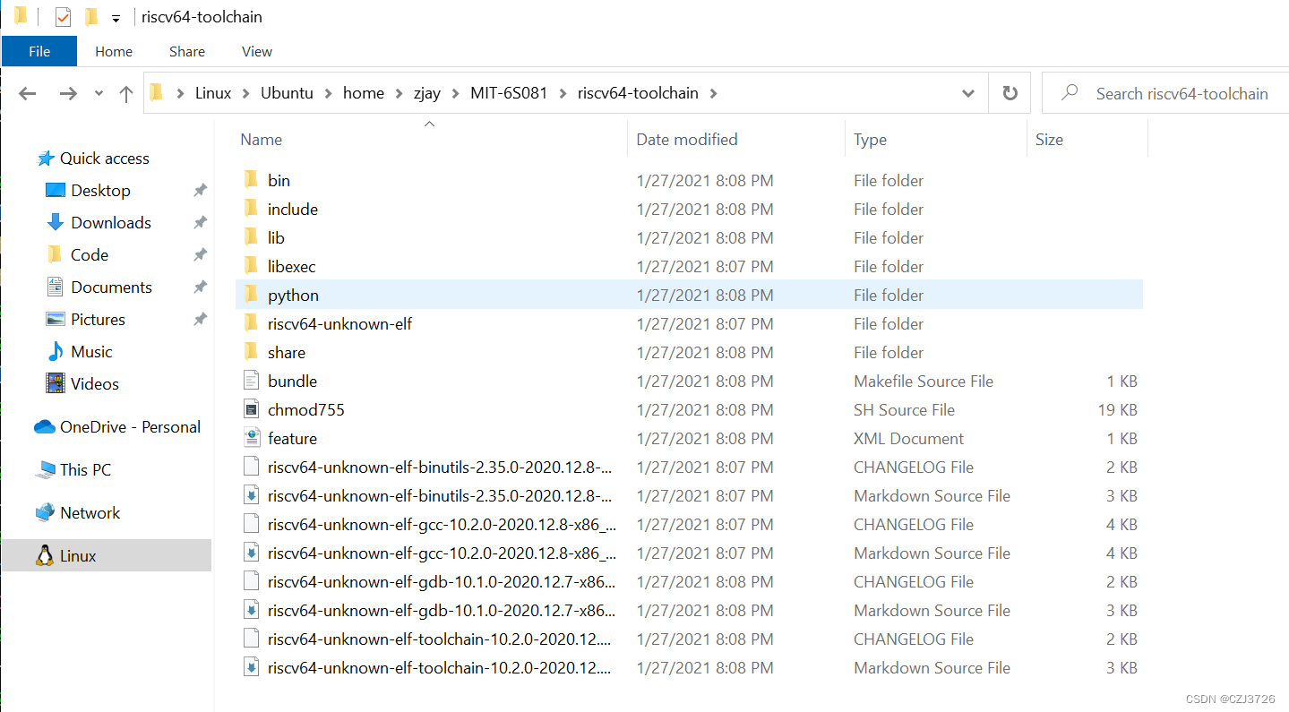Viewport: 1289px width, 712px height.
Task: Open Network in the sidebar
Action: (89, 511)
